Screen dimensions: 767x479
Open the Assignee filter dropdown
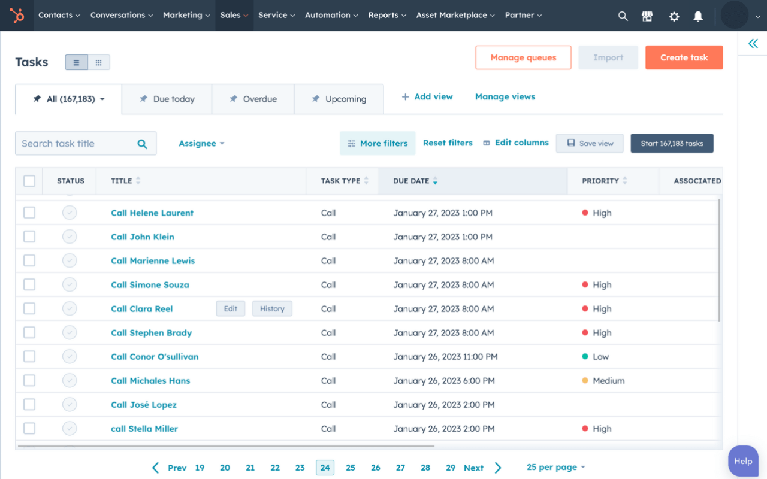(x=201, y=143)
